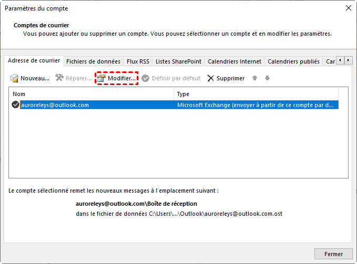Click the Nom column header
The height and width of the screenshot is (264, 357).
pyautogui.click(x=91, y=94)
